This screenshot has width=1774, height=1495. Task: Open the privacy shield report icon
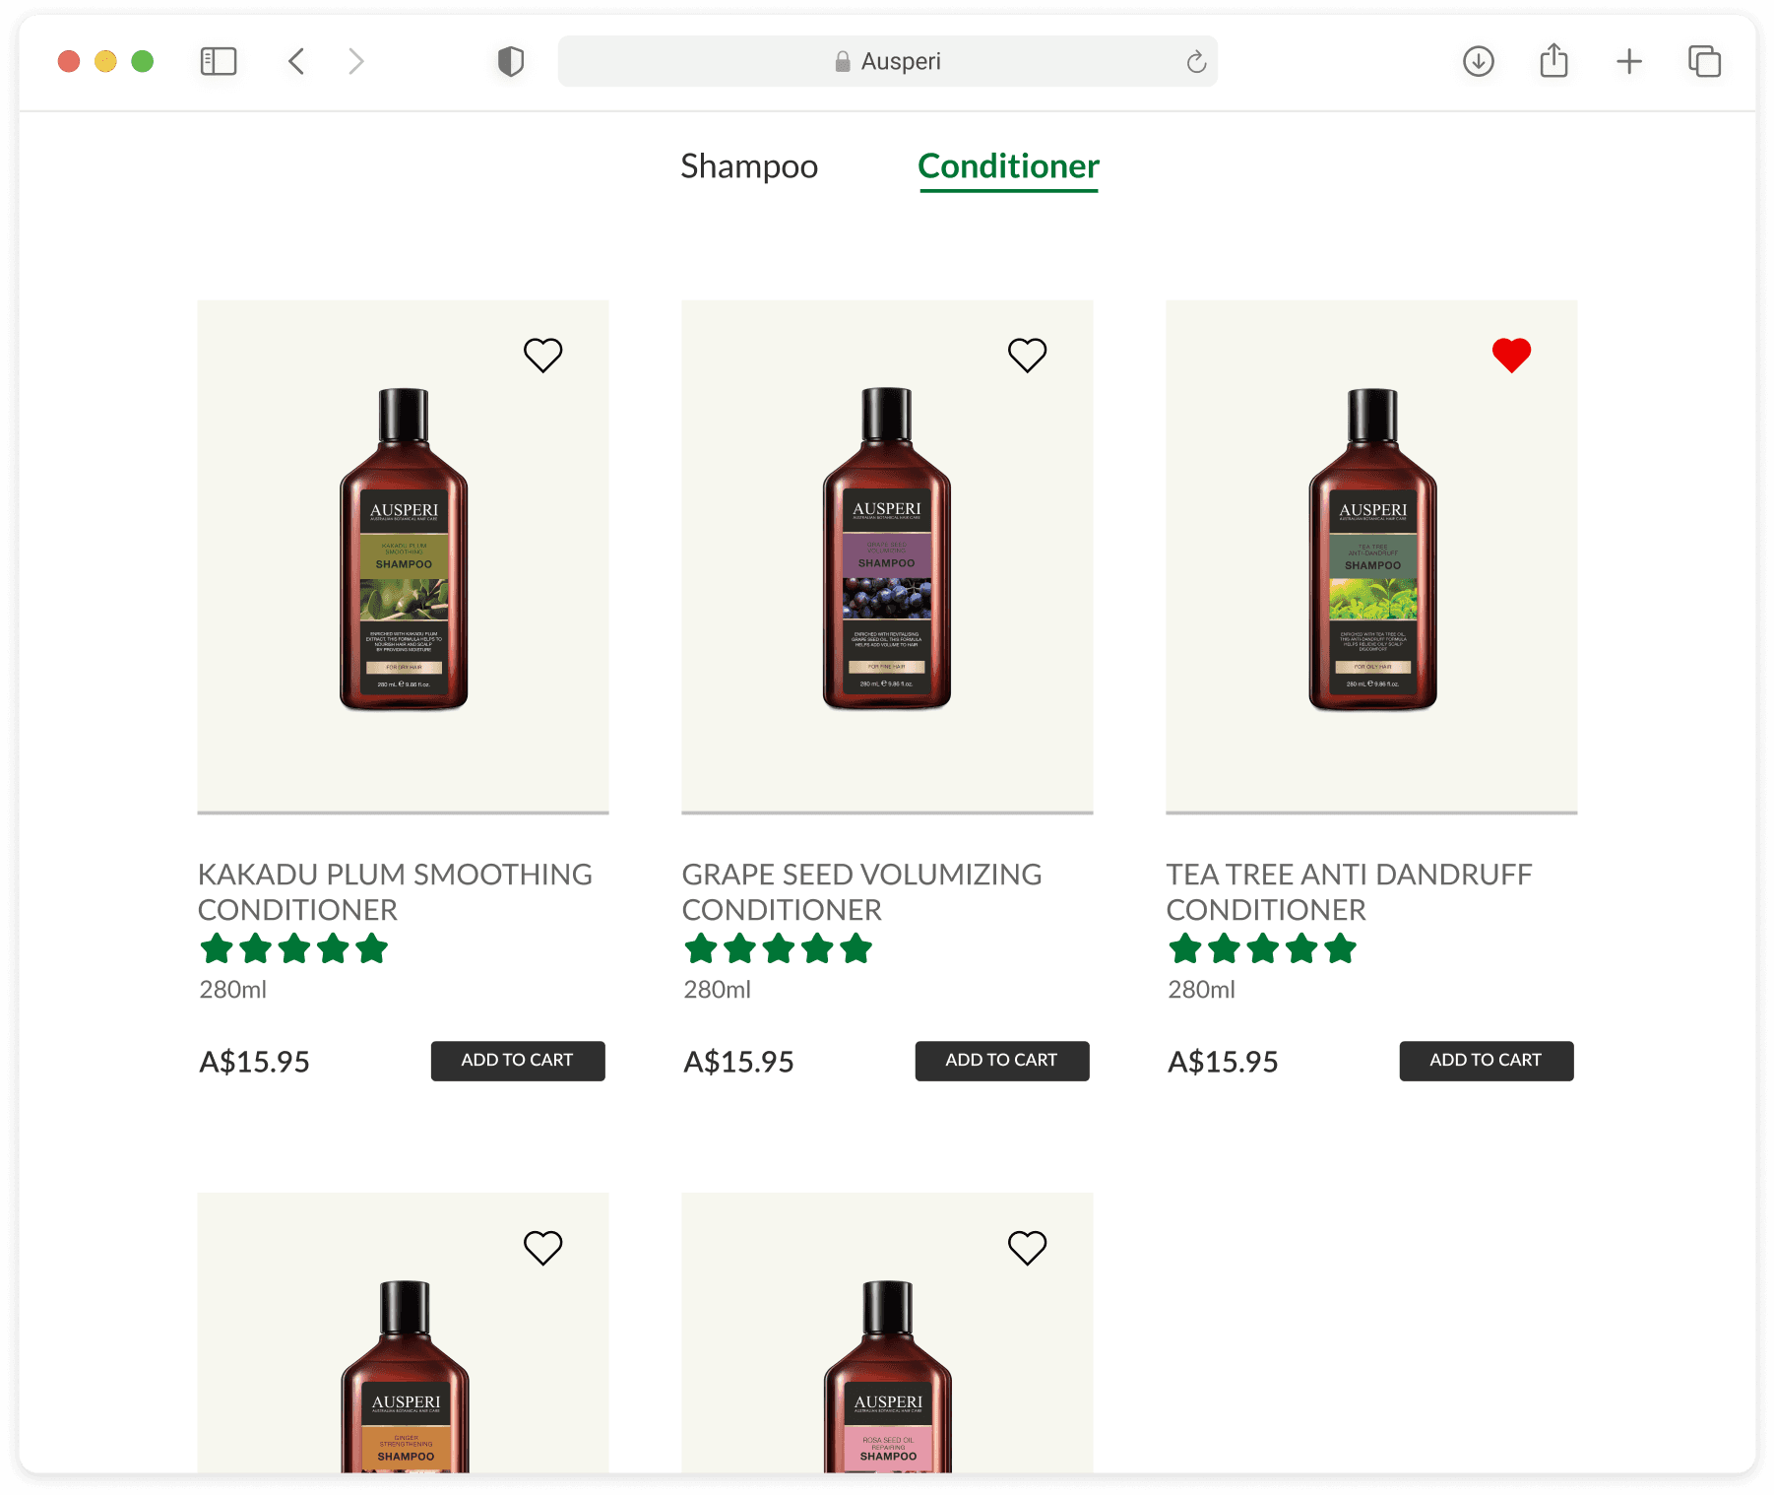[x=511, y=62]
